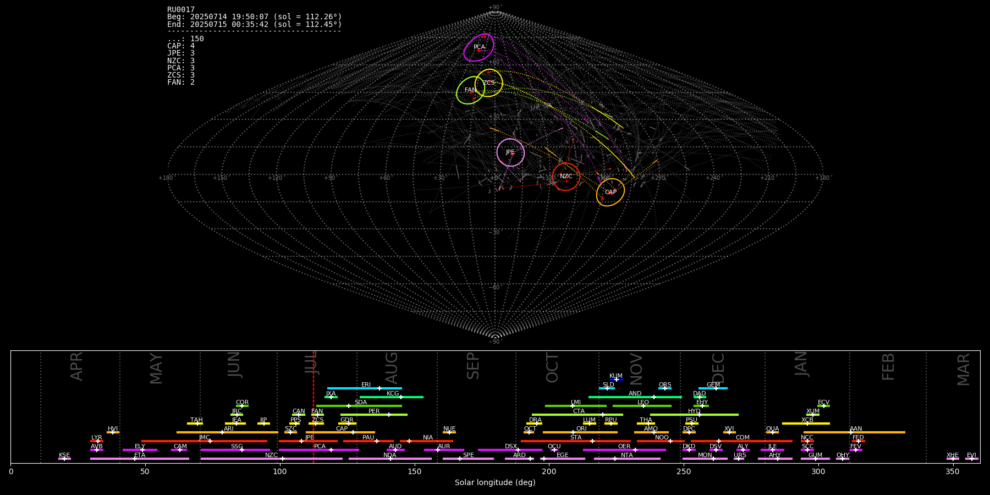Select the CTA shower bar label
The width and height of the screenshot is (990, 495).
(x=579, y=411)
